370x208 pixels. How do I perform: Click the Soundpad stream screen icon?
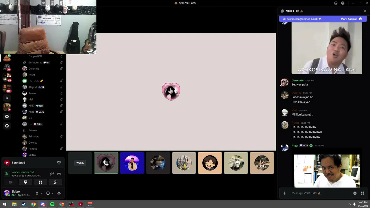(59, 163)
